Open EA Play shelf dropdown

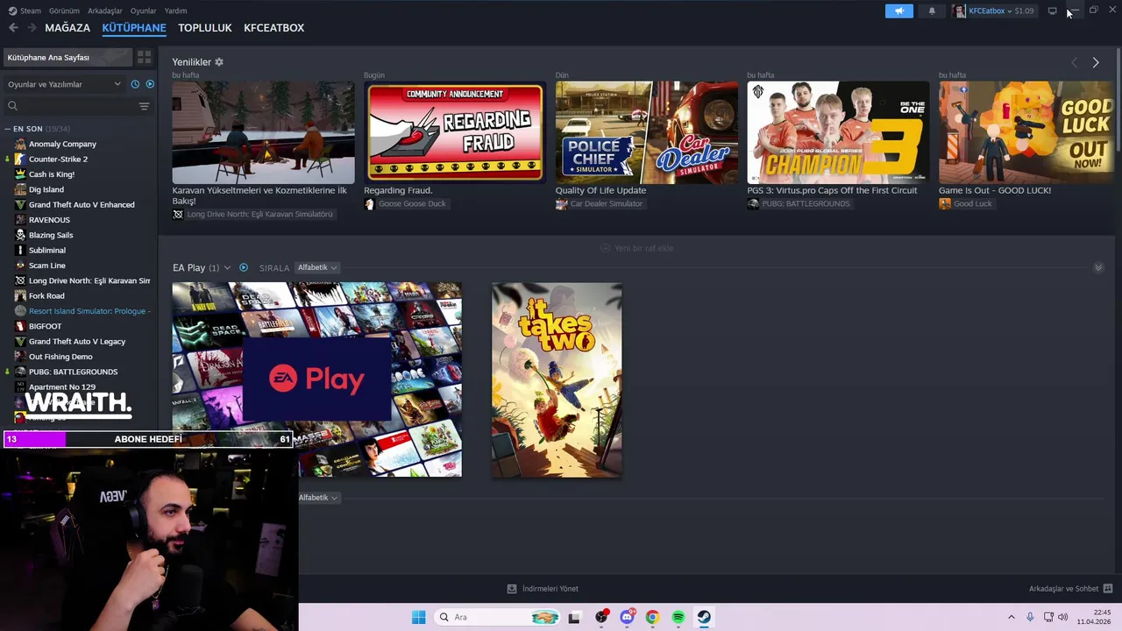tap(227, 268)
